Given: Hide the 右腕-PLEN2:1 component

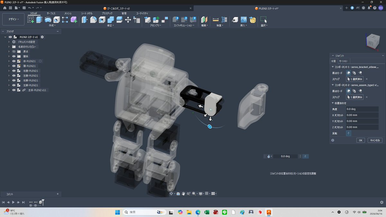Looking at the screenshot, I should coord(14,71).
